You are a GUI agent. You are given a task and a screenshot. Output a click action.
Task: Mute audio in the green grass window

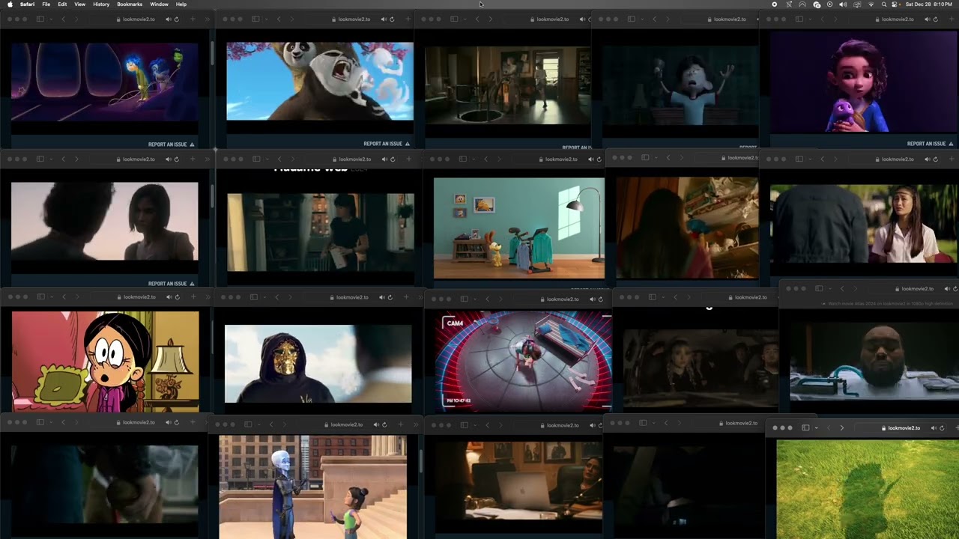pos(934,427)
